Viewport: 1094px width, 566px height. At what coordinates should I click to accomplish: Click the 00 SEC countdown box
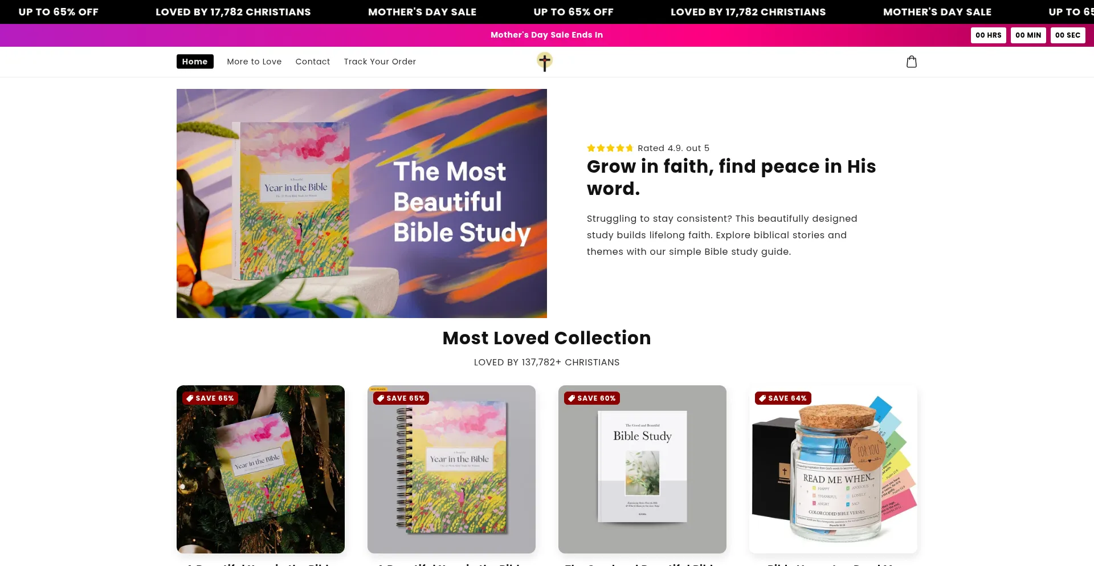[x=1068, y=35]
